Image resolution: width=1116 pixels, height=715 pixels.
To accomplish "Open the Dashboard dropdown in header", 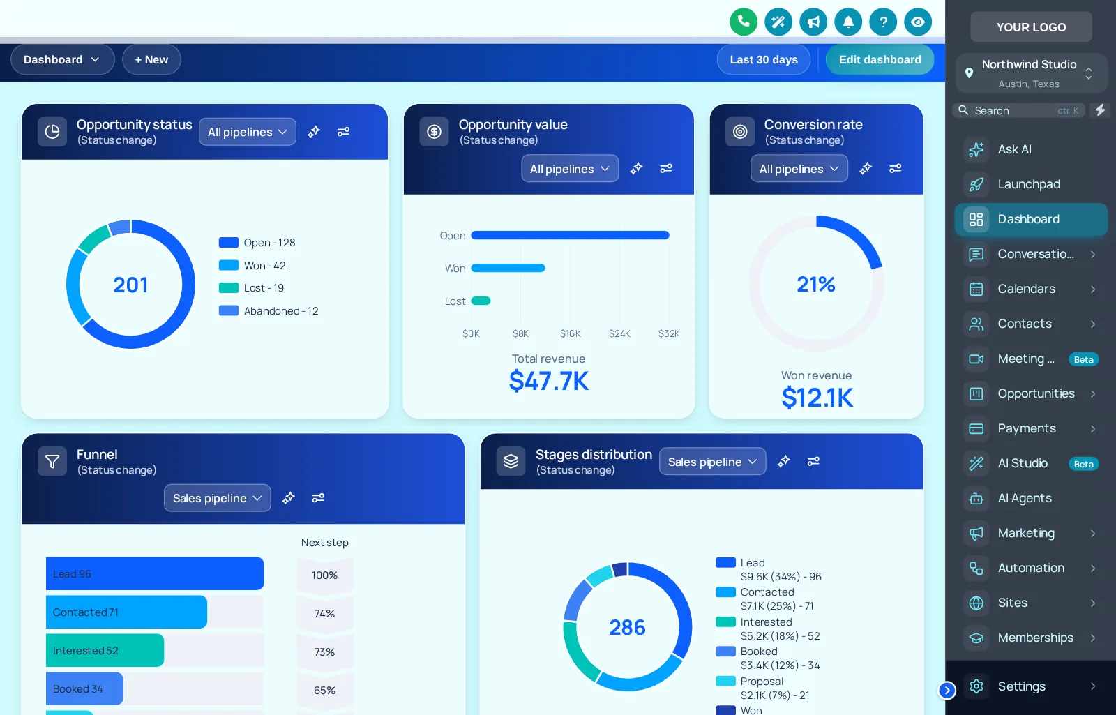I will pos(63,59).
